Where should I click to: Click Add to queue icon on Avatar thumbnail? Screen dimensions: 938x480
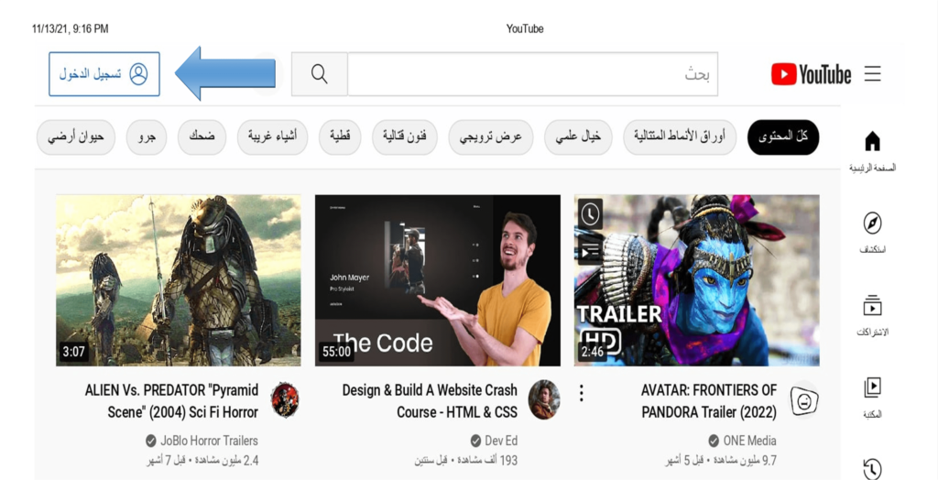[590, 249]
